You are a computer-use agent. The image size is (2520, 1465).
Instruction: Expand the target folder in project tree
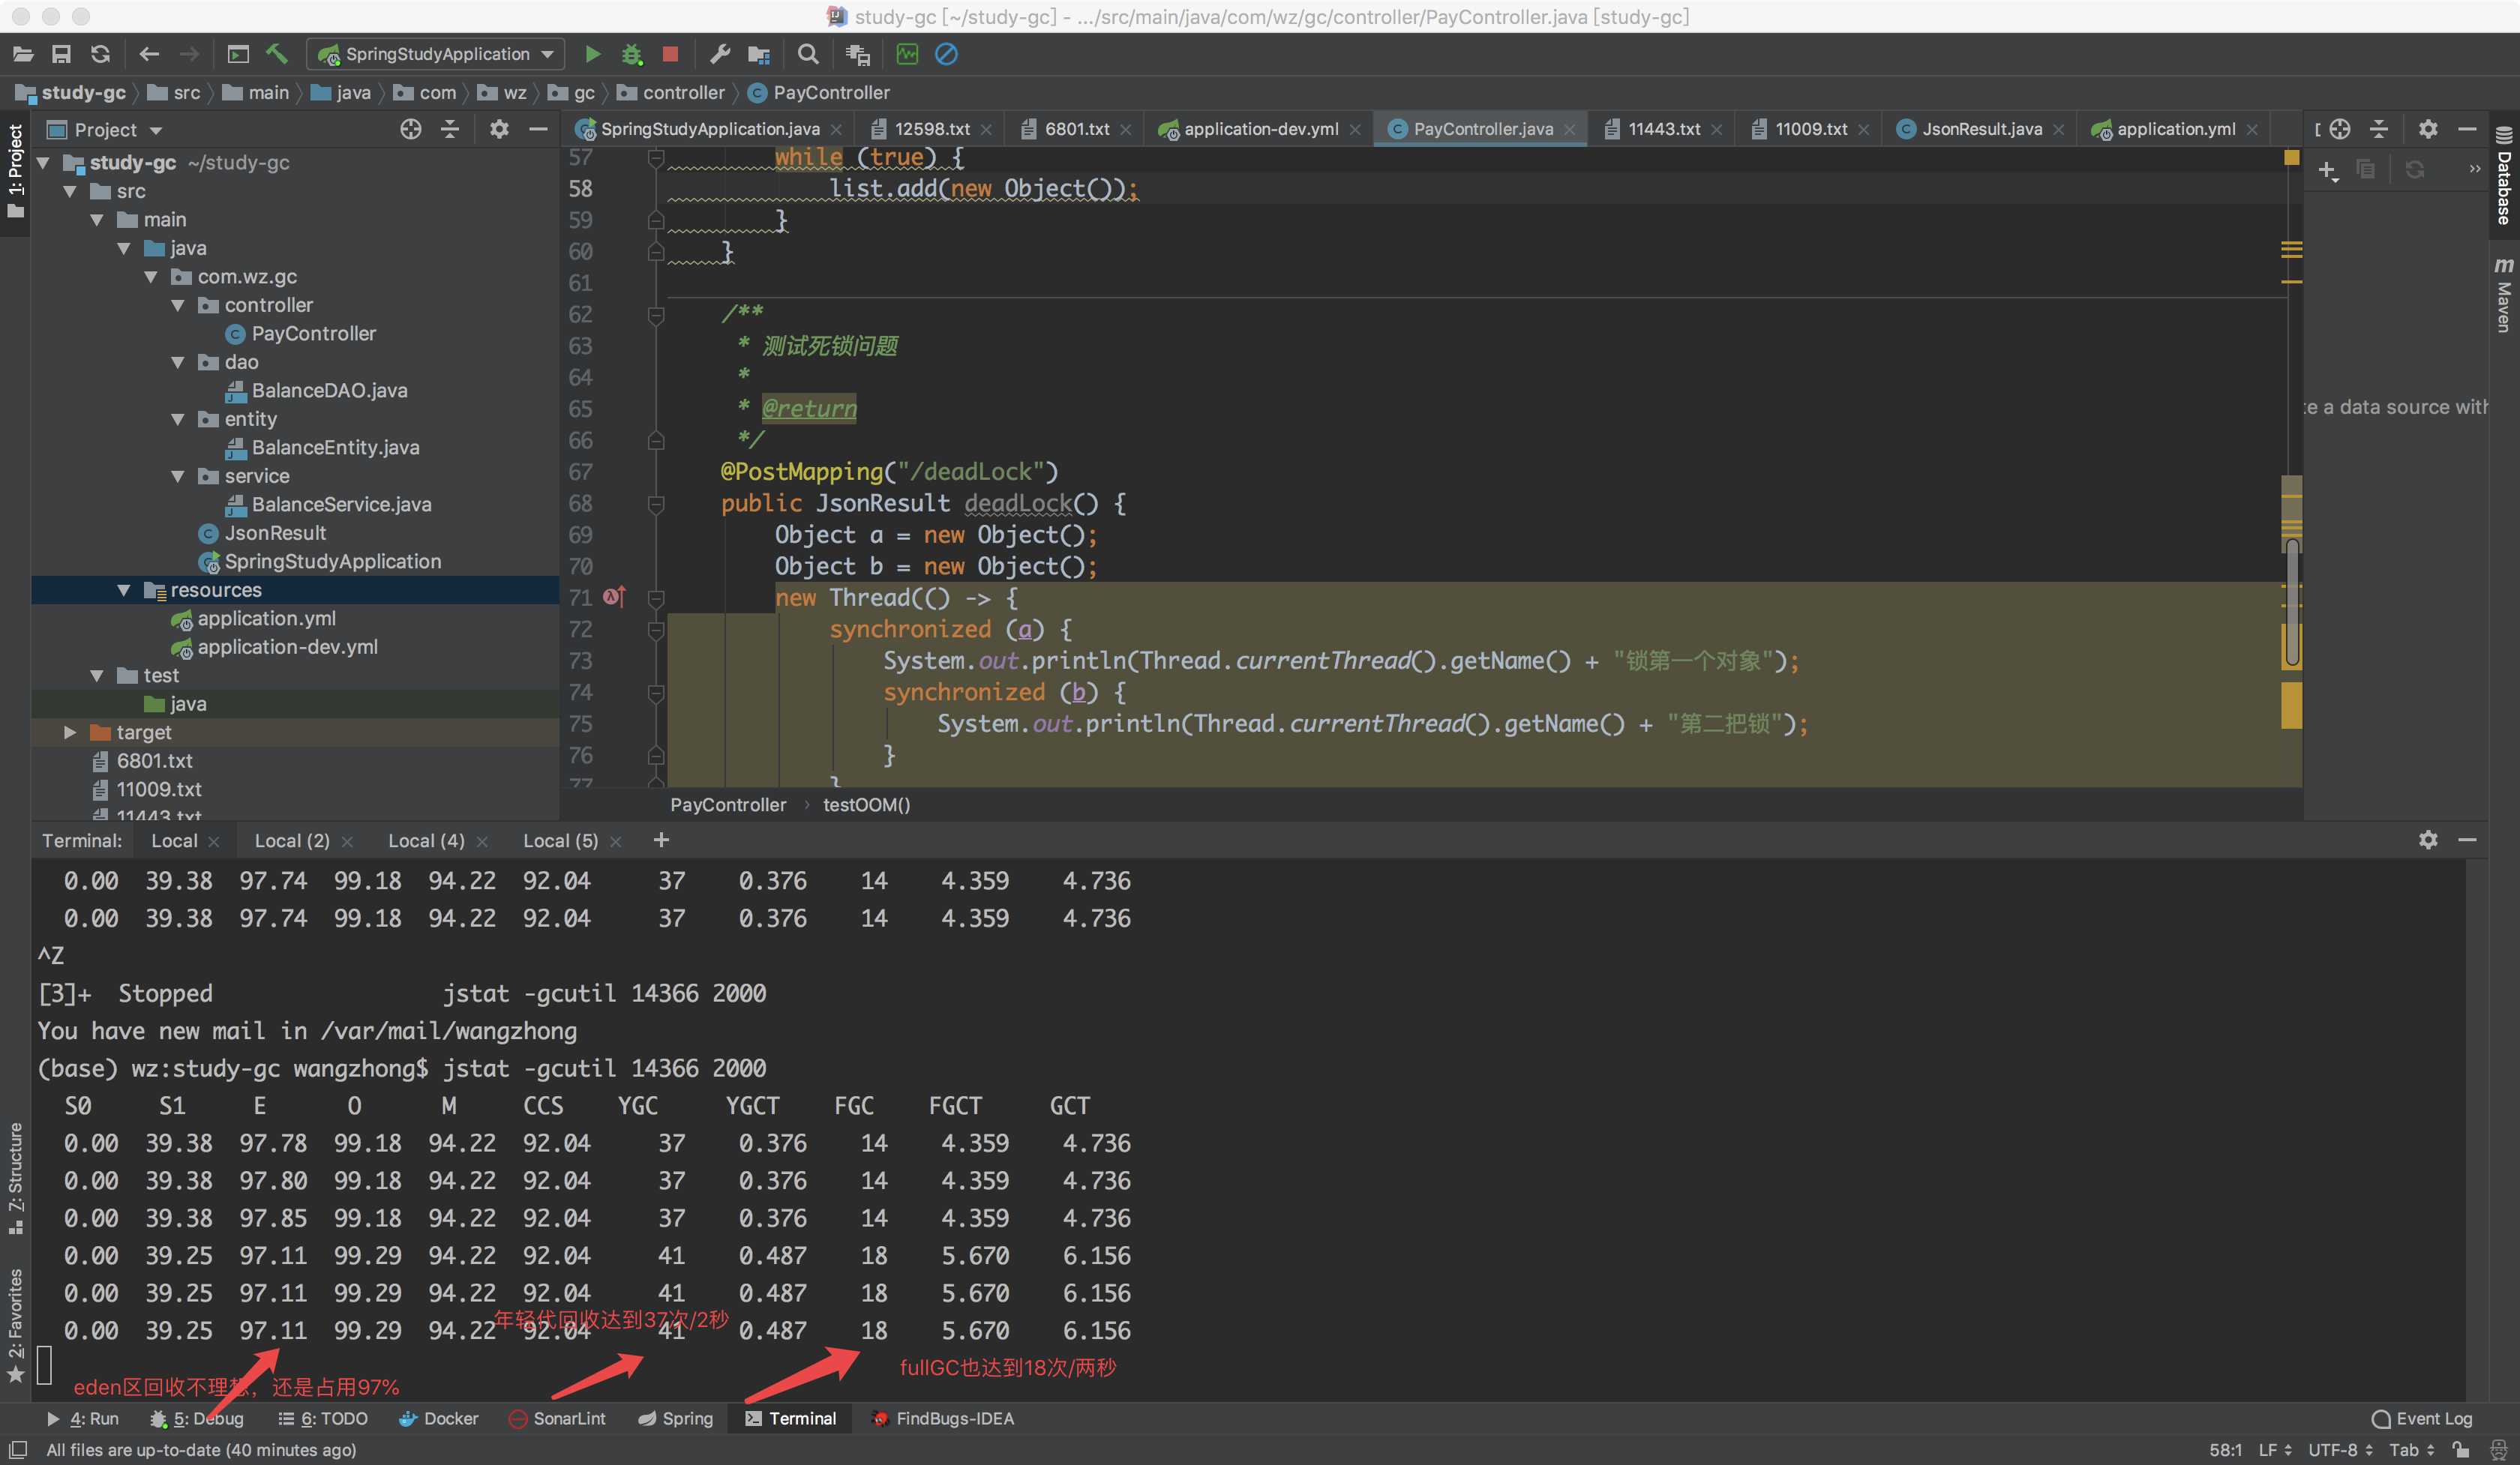[x=70, y=732]
